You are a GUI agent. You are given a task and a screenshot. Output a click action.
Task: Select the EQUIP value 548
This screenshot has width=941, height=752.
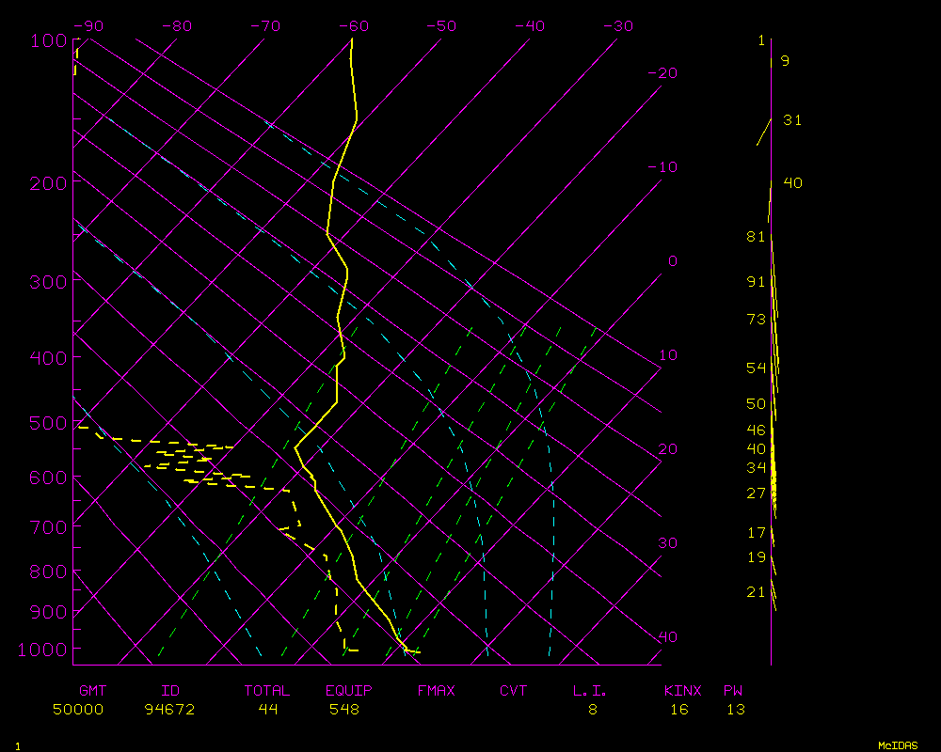tap(343, 710)
